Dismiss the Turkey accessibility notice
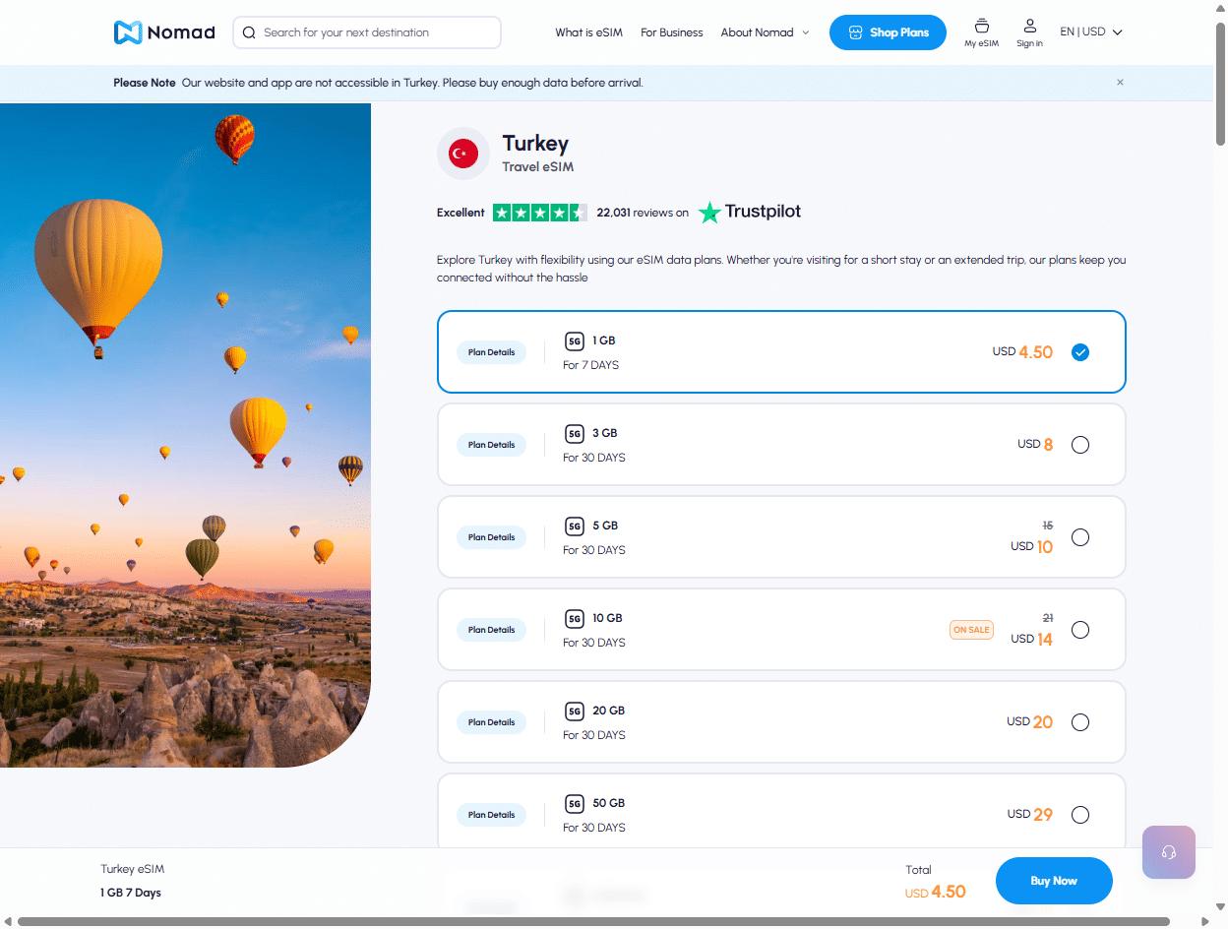The width and height of the screenshot is (1228, 929). [x=1120, y=83]
